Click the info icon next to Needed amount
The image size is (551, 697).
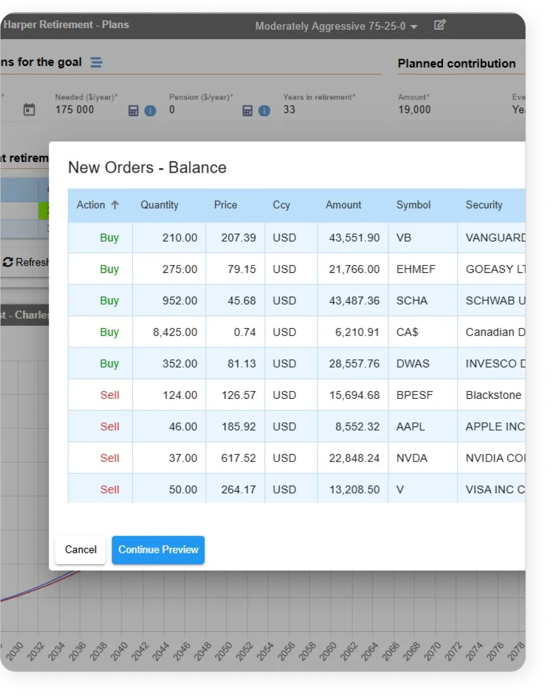pos(151,111)
